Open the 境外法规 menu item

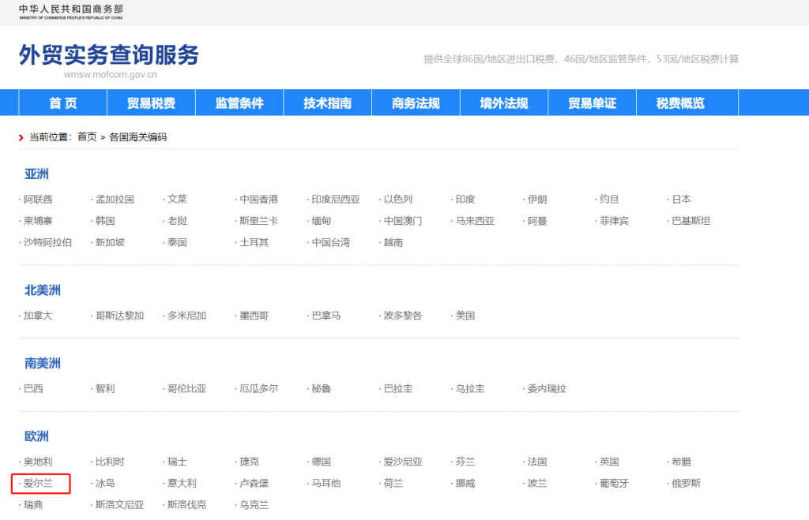504,103
